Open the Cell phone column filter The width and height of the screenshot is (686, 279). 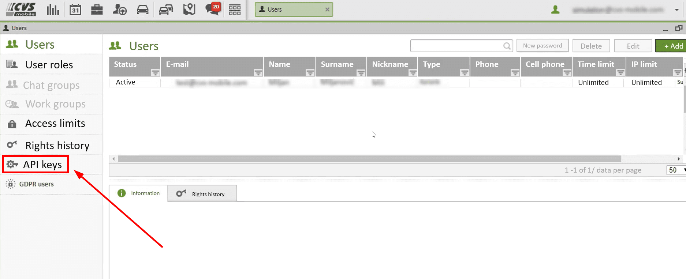pyautogui.click(x=567, y=73)
